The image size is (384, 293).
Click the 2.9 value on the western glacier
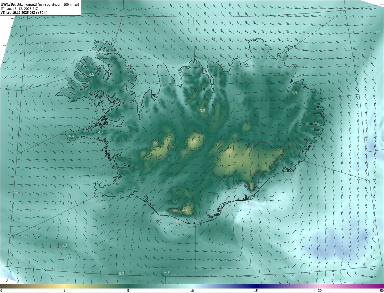point(156,143)
